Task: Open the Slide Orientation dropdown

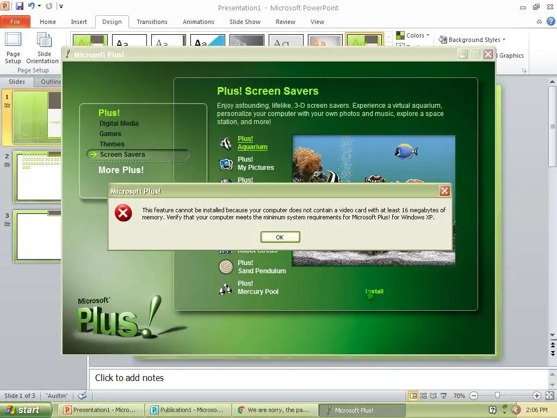Action: pos(44,48)
